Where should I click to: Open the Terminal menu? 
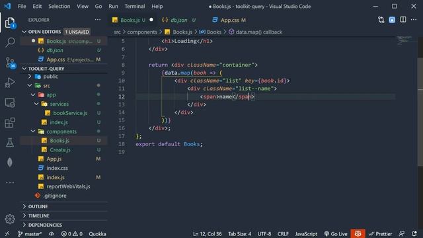coord(135,6)
